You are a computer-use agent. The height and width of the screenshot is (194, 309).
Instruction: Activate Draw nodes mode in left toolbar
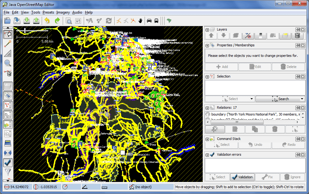point(8,44)
